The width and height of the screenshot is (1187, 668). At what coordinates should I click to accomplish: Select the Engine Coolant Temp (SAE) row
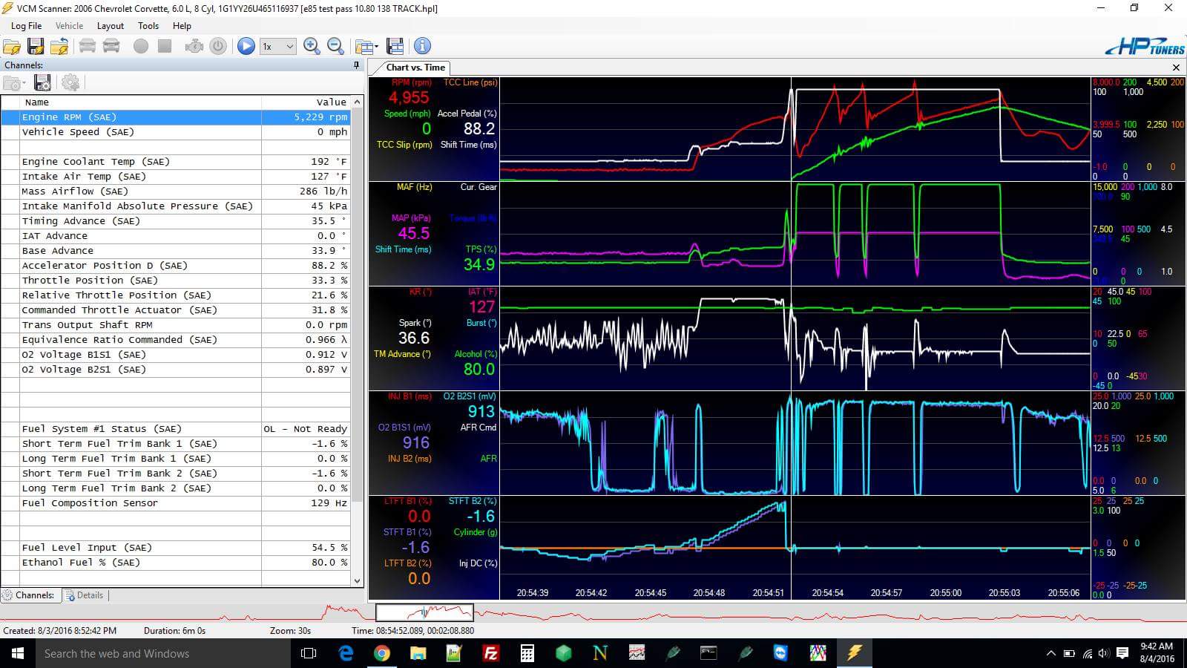(x=176, y=162)
